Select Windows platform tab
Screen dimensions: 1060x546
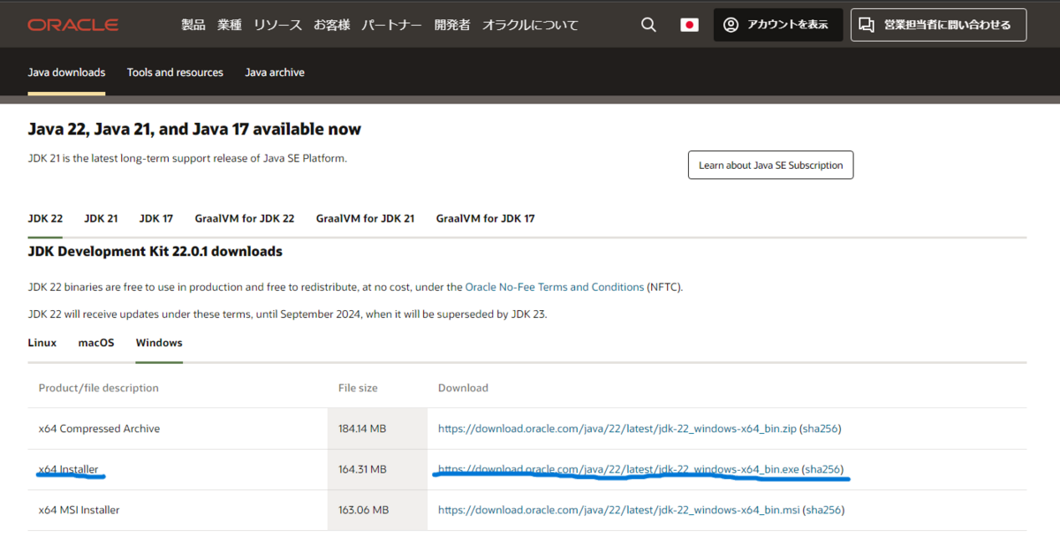pos(159,343)
